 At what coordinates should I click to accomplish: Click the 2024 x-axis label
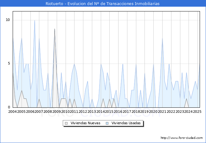click(x=188, y=112)
